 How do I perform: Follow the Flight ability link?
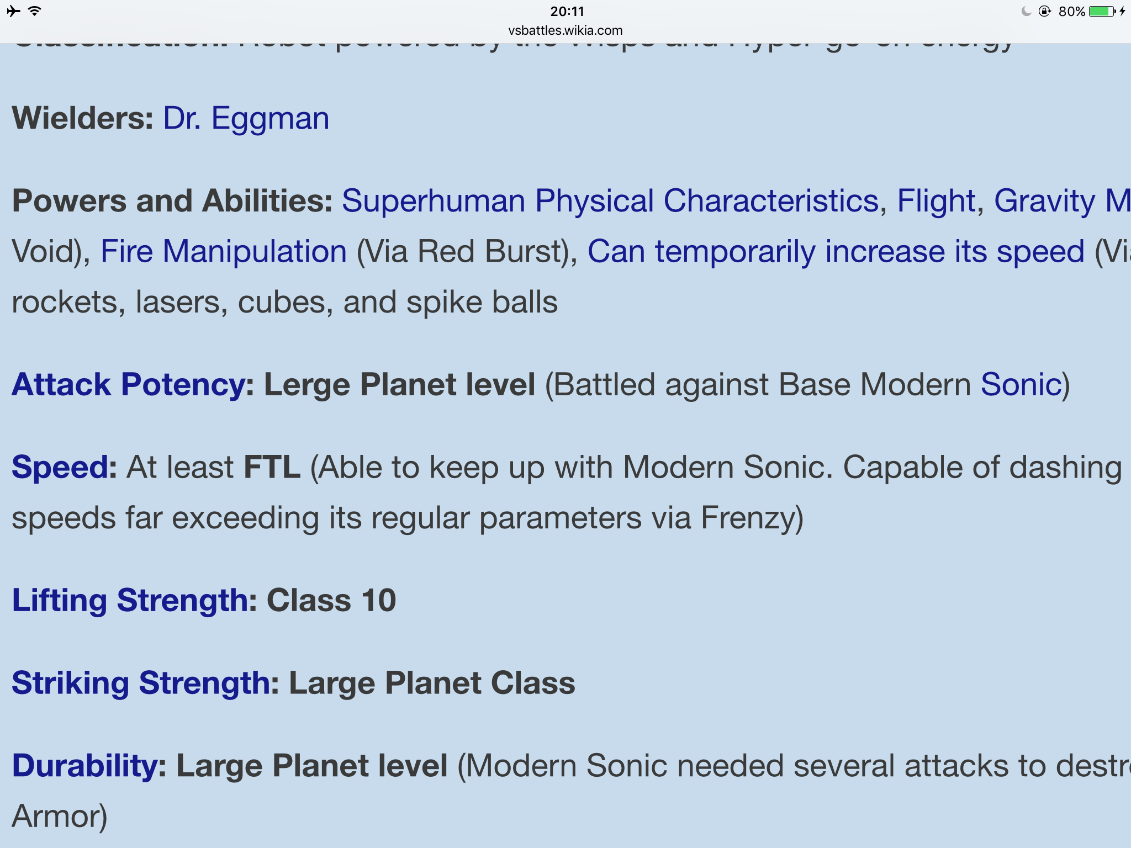(x=936, y=200)
